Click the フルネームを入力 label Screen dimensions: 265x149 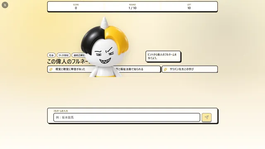(x=60, y=111)
